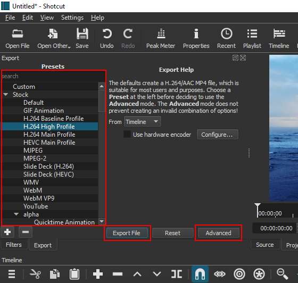Screen dimensions: 298x283
Task: Click the Redo toolbar icon
Action: [x=128, y=38]
